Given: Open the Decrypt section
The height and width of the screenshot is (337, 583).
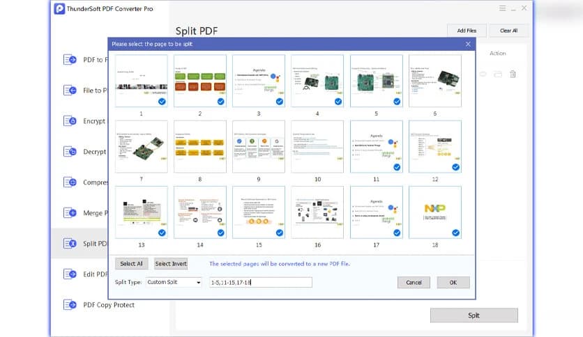Looking at the screenshot, I should [94, 151].
